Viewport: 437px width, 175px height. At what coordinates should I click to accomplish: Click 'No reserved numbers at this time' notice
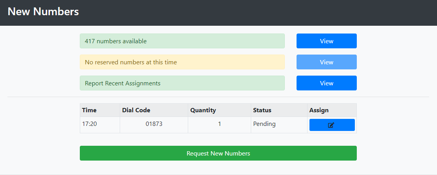click(182, 62)
